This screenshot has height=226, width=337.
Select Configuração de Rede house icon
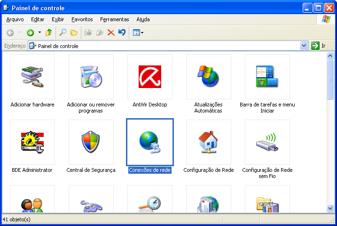click(x=209, y=142)
